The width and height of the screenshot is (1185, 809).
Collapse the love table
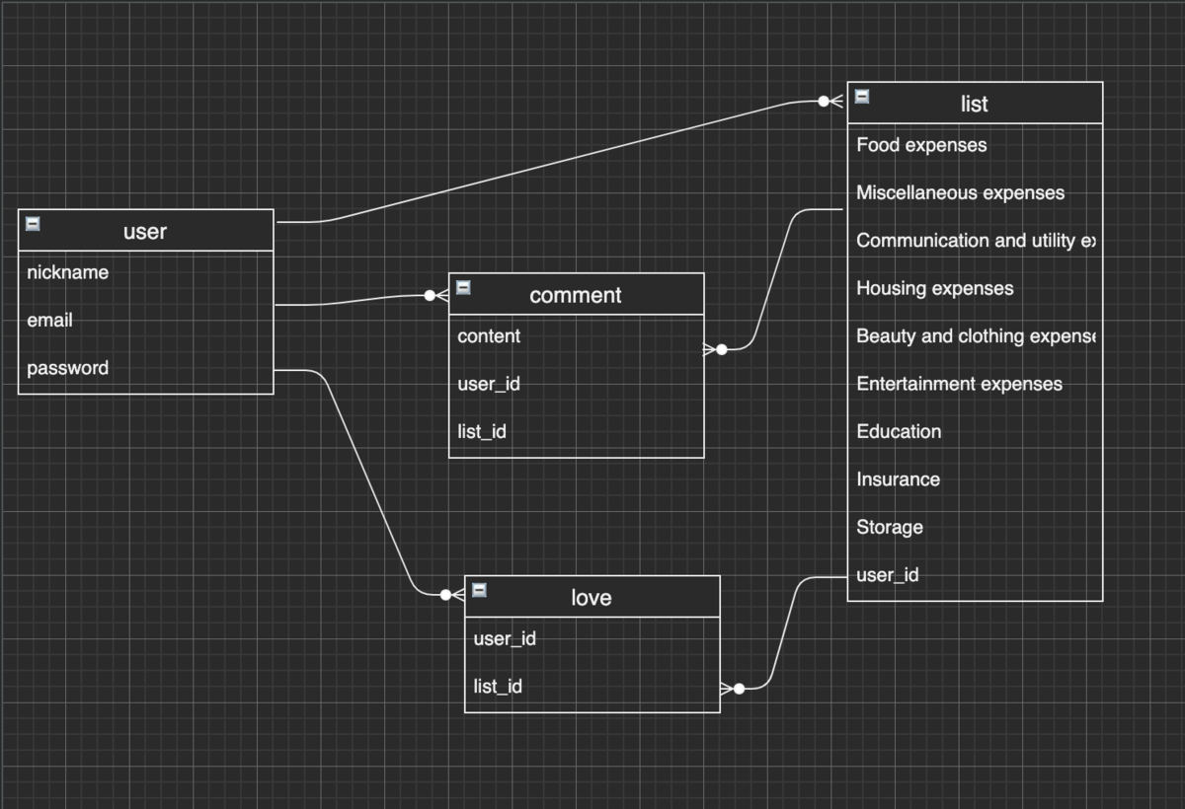479,590
